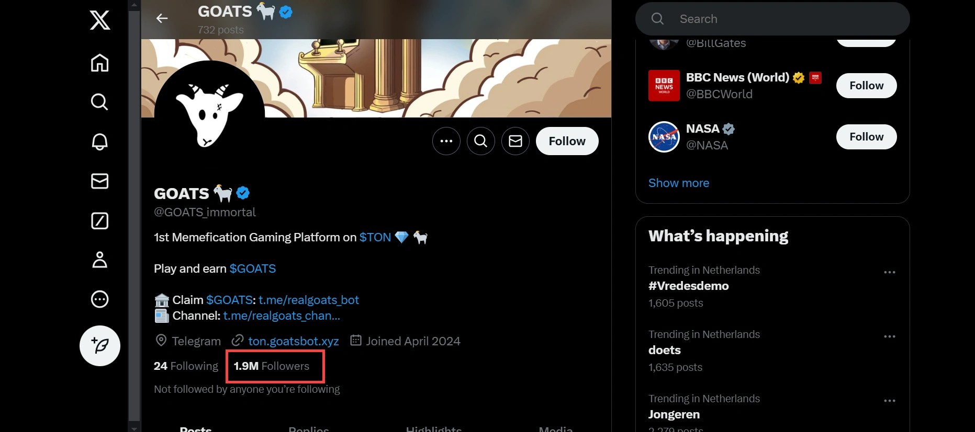Follow the NASA account
The image size is (975, 432).
[x=866, y=137]
